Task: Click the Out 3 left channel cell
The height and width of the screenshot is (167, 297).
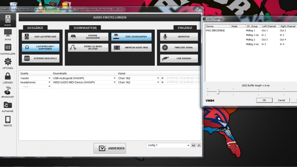Action: [265, 40]
